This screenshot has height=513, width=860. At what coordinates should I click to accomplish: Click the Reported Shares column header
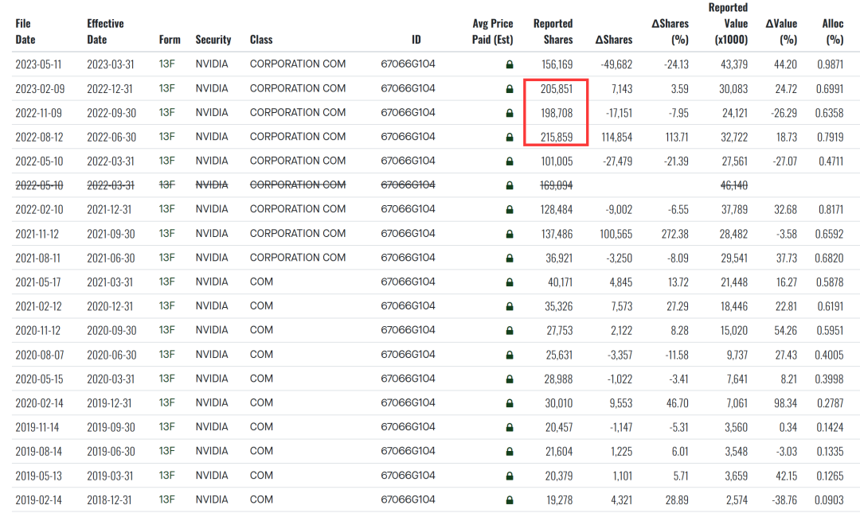(553, 31)
